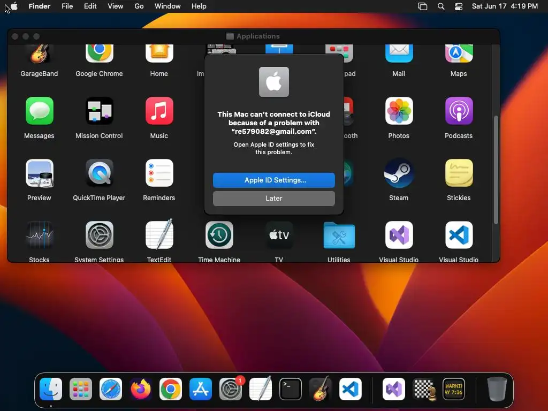Open the Mail app in Applications
The width and height of the screenshot is (548, 411).
(x=399, y=54)
